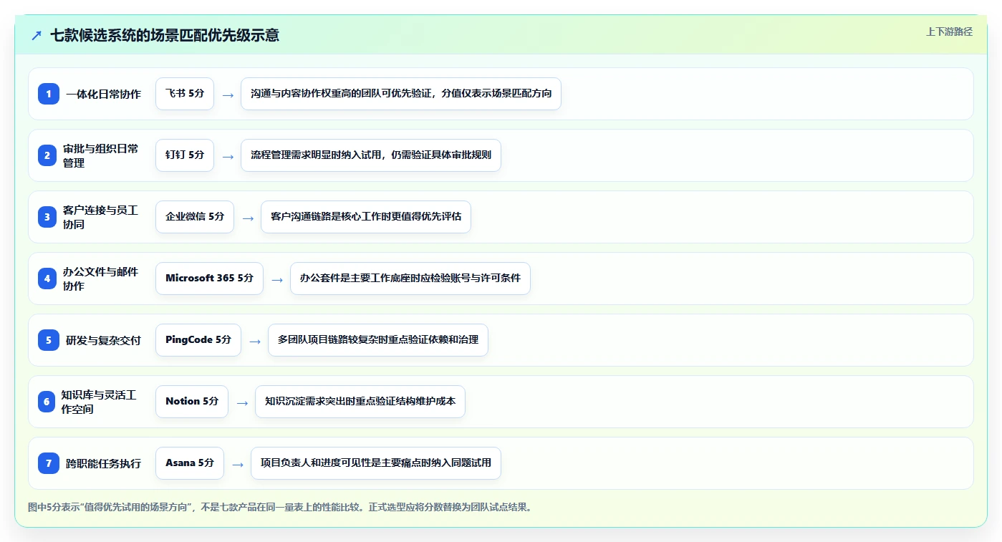Click the 研发与复杂交付 row label

coord(104,340)
